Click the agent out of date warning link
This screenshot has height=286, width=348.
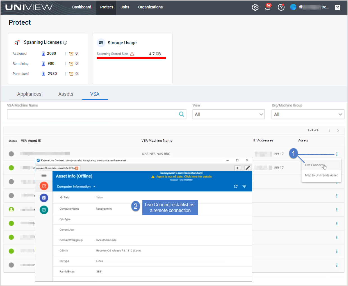point(184,177)
